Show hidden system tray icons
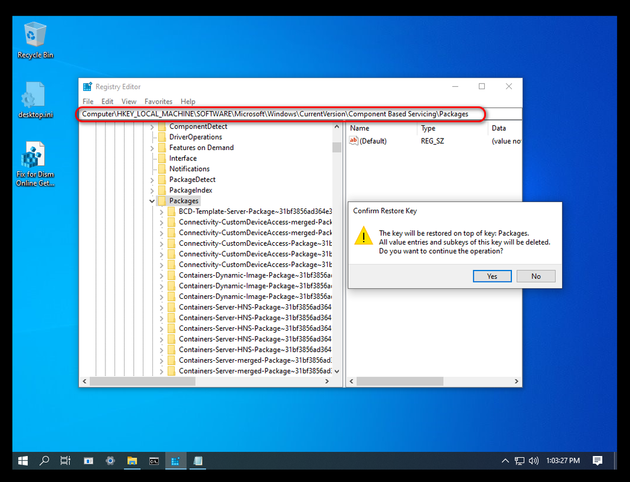The height and width of the screenshot is (482, 630). coord(505,461)
